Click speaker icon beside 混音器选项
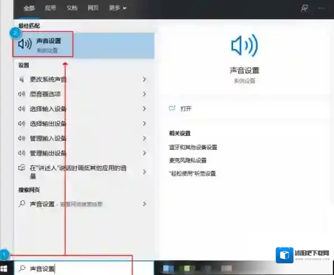 21,94
